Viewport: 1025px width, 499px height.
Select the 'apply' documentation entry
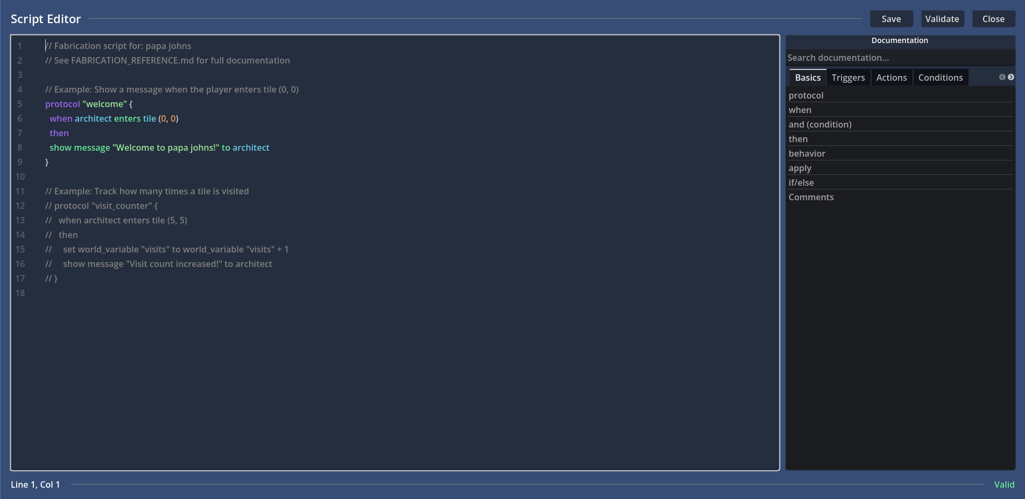799,168
